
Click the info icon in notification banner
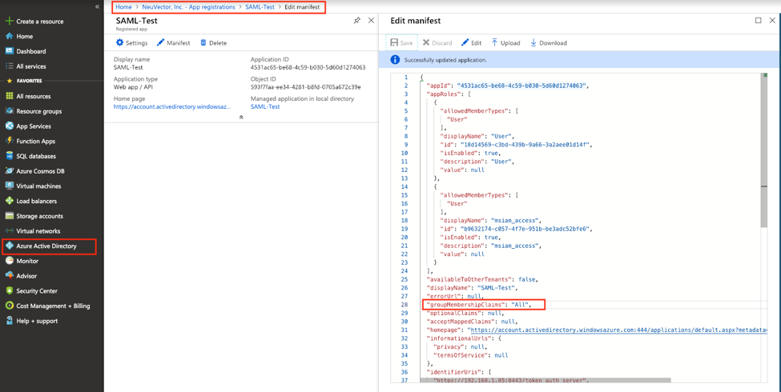pyautogui.click(x=394, y=60)
